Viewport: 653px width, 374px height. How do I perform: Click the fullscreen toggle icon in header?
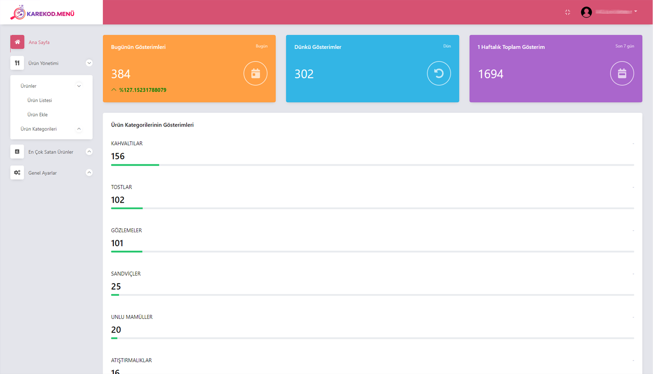click(568, 12)
